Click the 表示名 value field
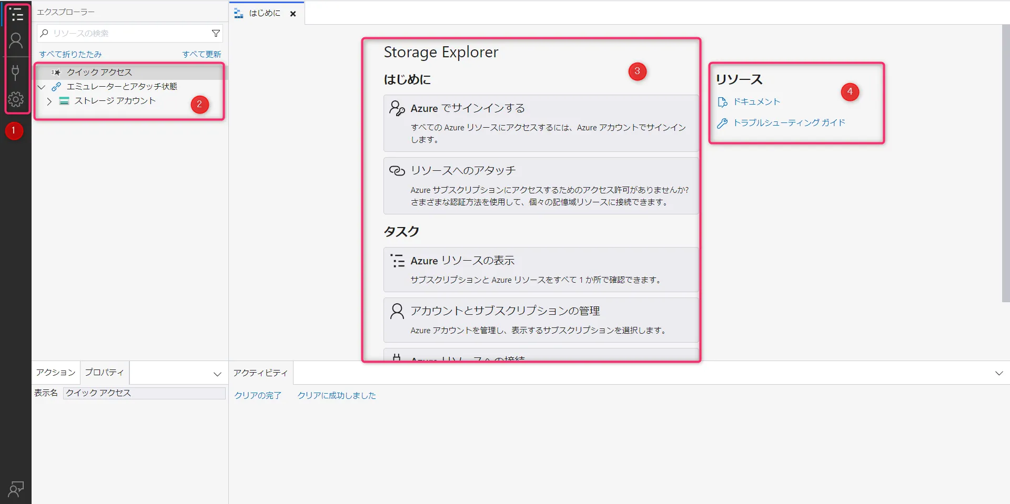1010x504 pixels. coord(144,393)
